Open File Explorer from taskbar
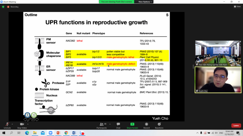The image size is (243, 136). (35, 133)
